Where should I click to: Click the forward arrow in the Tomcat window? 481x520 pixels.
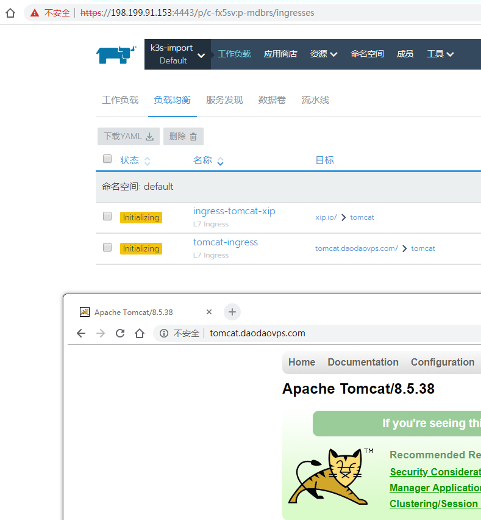(101, 333)
